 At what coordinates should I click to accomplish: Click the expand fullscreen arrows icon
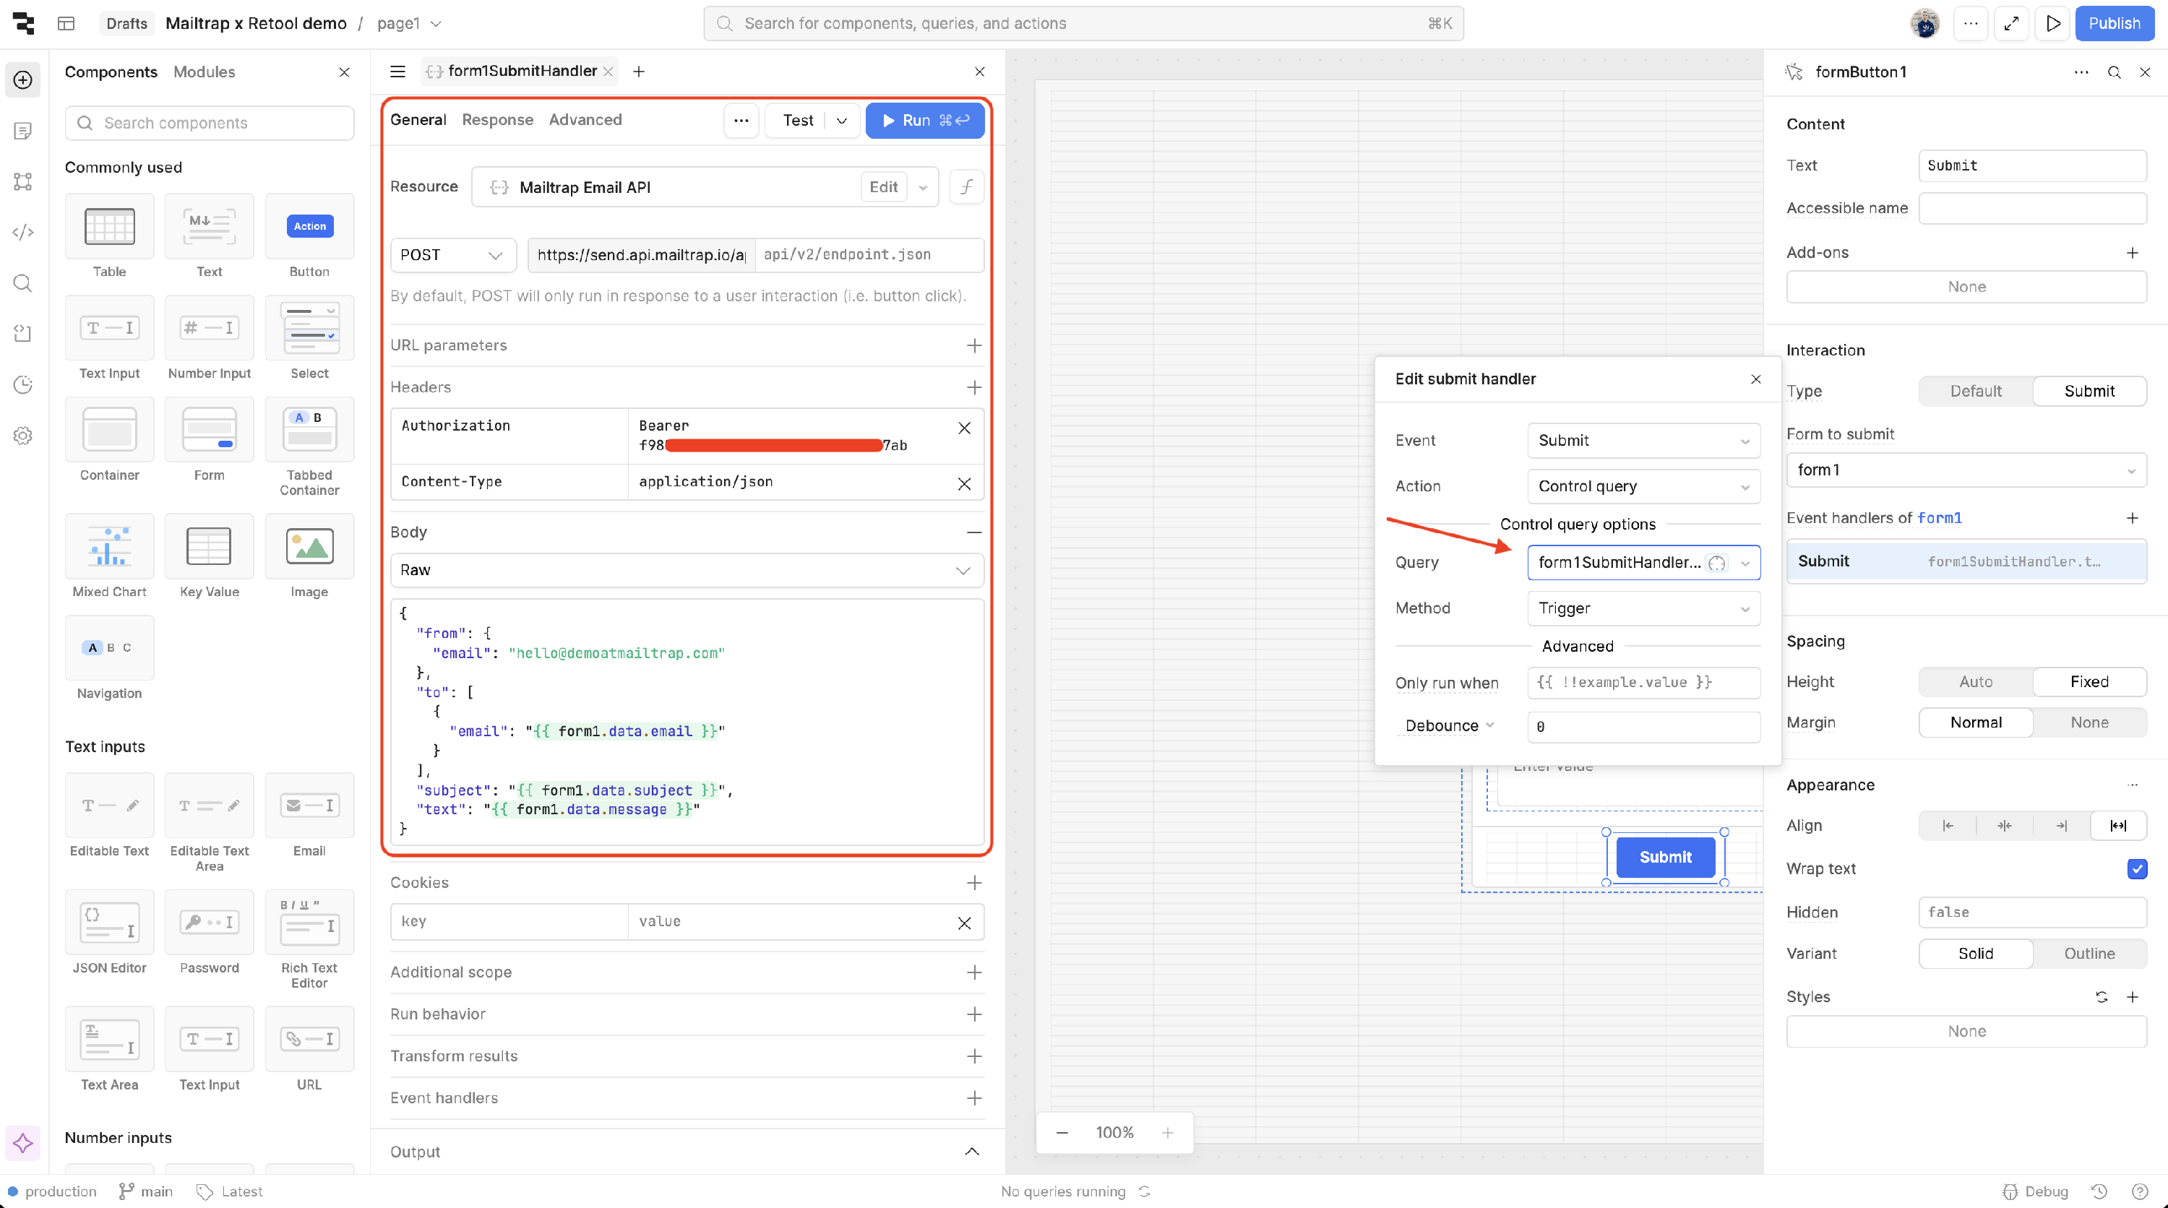coord(2013,24)
